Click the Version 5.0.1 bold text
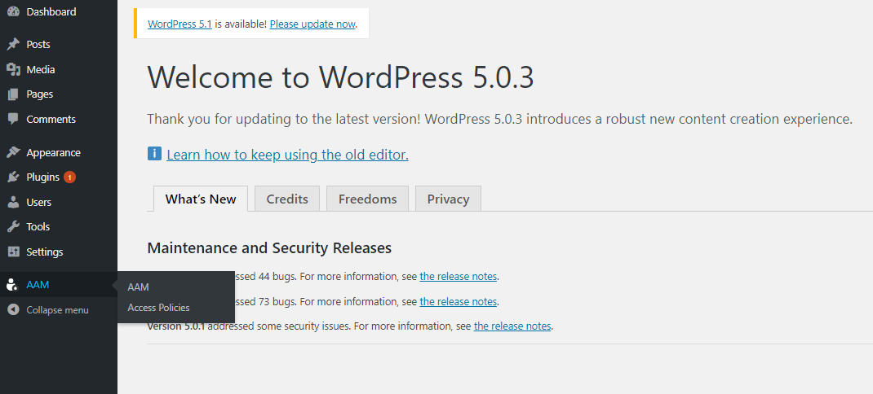873x394 pixels. (x=176, y=326)
